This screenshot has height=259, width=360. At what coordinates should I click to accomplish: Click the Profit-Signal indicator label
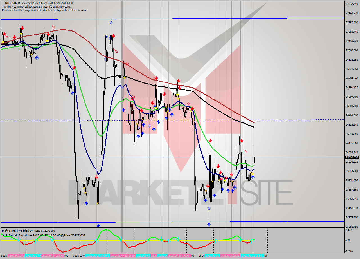pyautogui.click(x=28, y=231)
